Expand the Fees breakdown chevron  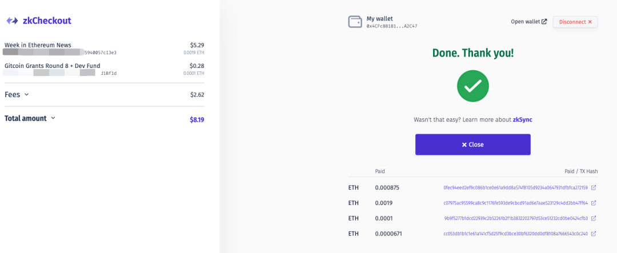point(26,95)
